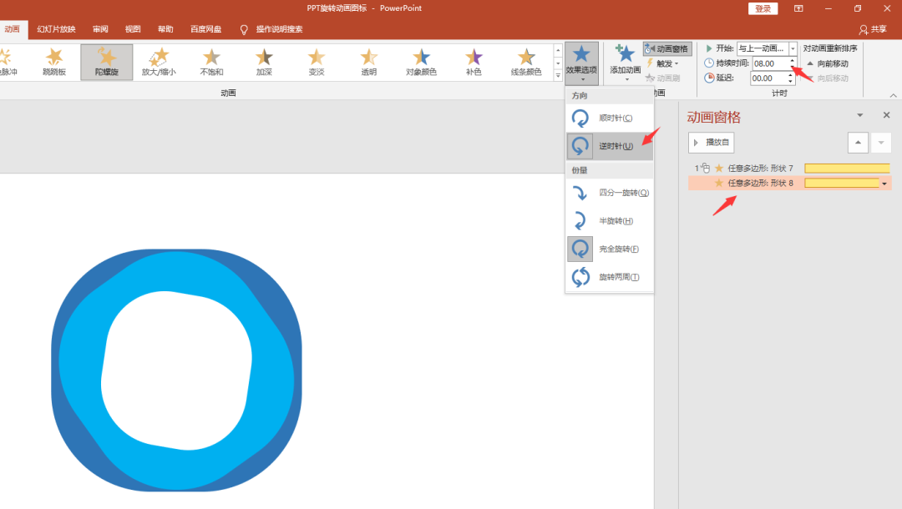
Task: Open the 帮助 help tab
Action: [165, 29]
